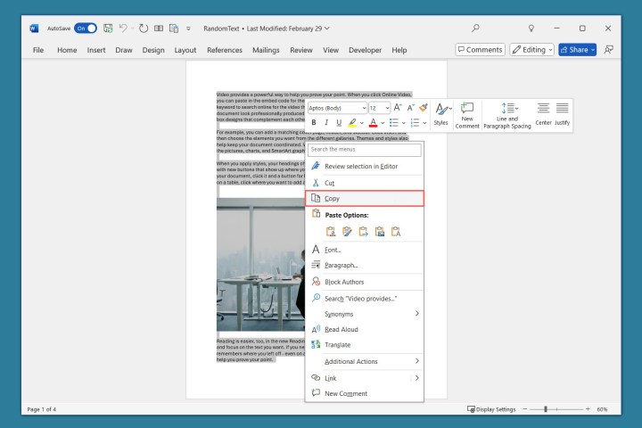
Task: Click the New Comment icon in mini toolbar
Action: point(467,113)
